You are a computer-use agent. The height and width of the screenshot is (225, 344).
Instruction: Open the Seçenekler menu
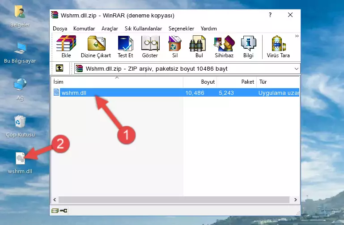pos(181,29)
